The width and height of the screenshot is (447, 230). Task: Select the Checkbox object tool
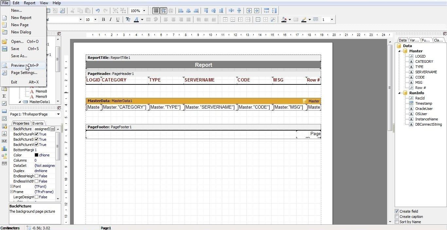tap(4, 103)
